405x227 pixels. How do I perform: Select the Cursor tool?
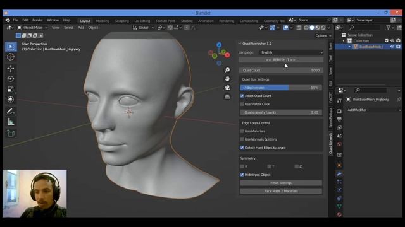11,57
